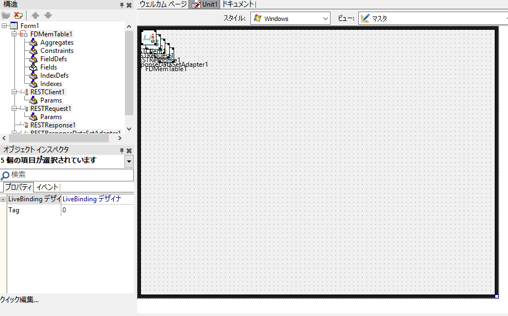
Task: Click the topmost component icon on the form designer
Action: click(149, 38)
